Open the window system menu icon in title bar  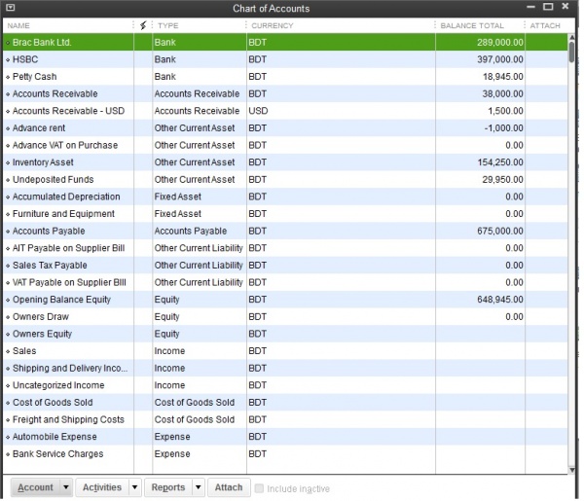point(9,8)
